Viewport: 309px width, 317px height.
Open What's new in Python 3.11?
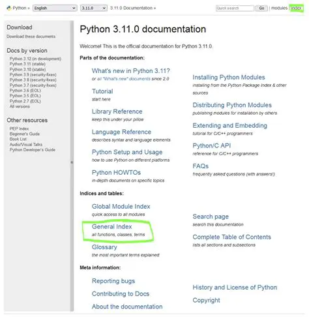pyautogui.click(x=131, y=71)
